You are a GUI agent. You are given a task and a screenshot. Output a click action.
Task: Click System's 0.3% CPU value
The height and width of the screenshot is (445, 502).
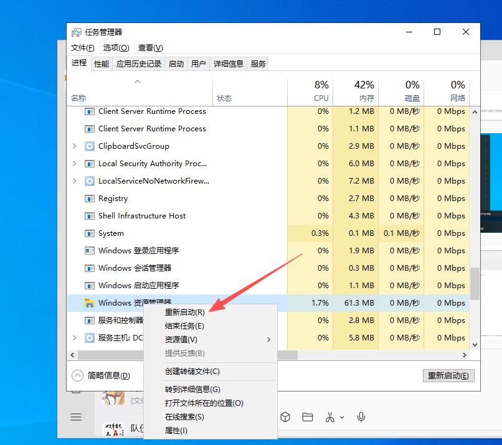320,233
